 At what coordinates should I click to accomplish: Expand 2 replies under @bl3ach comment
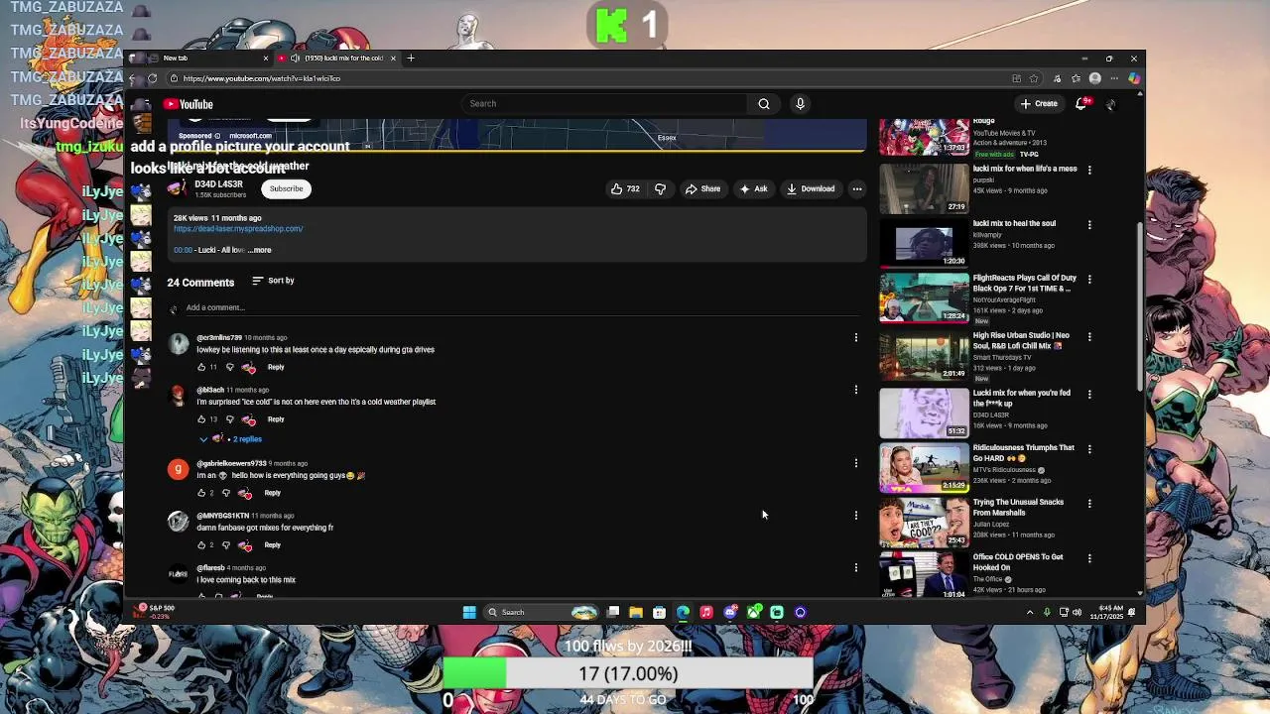point(232,439)
